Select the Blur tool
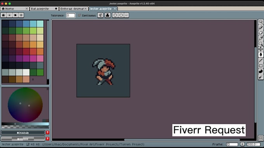The image size is (264, 148). click(261, 77)
